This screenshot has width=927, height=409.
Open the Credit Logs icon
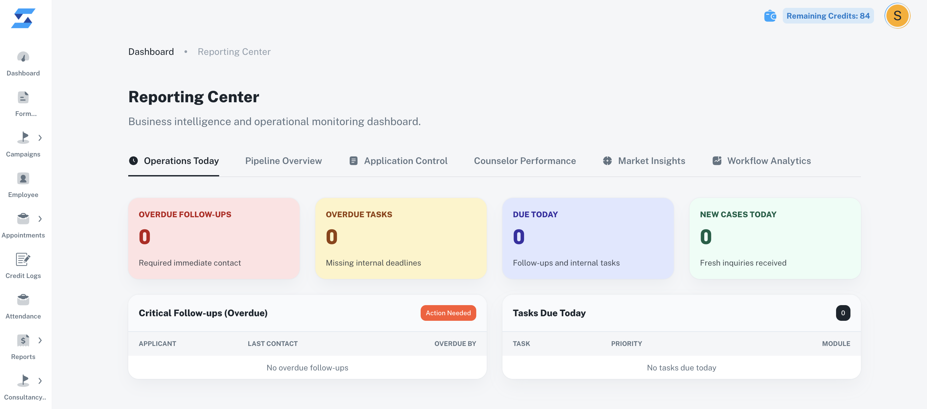[x=23, y=259]
